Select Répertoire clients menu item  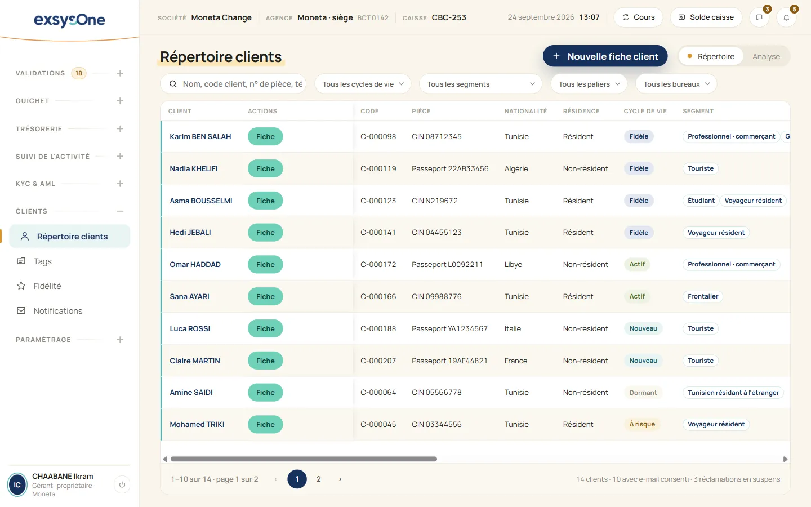pos(69,237)
